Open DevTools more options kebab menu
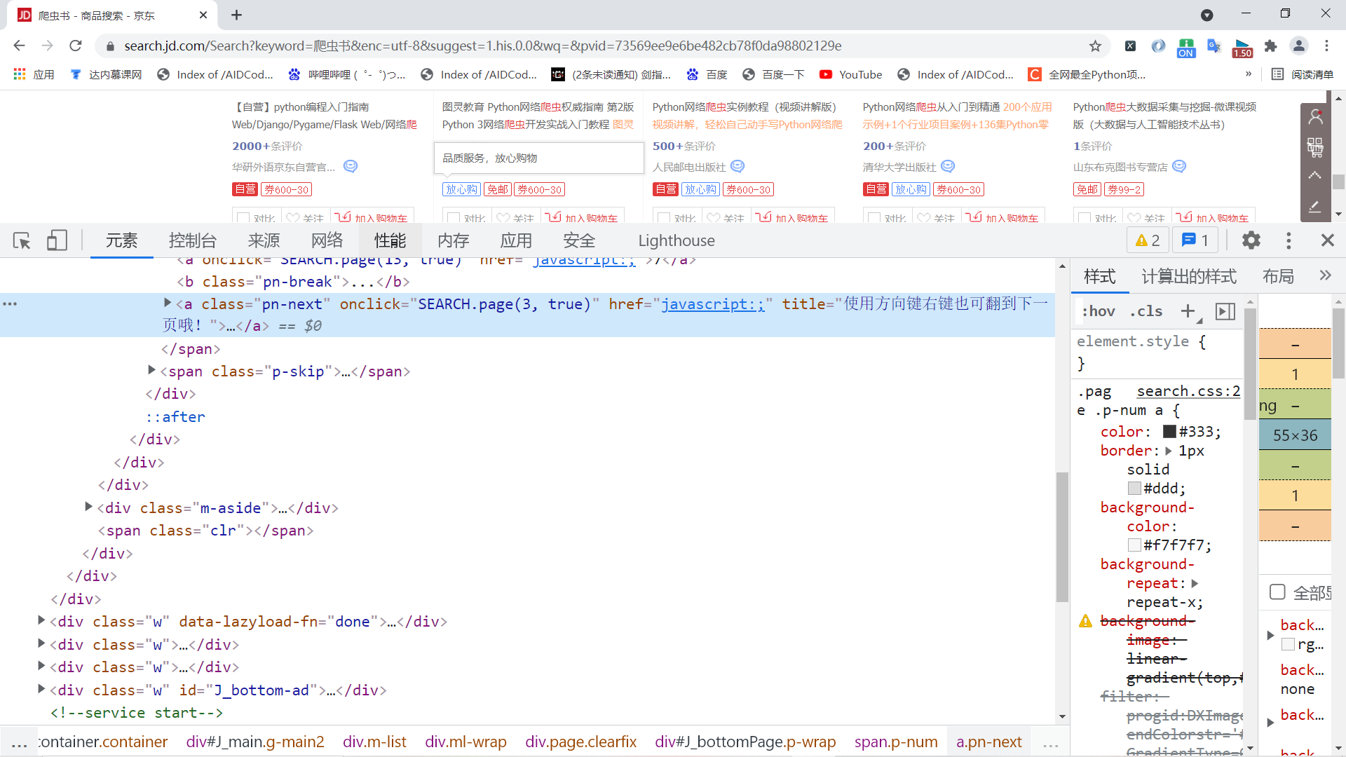 click(x=1289, y=240)
